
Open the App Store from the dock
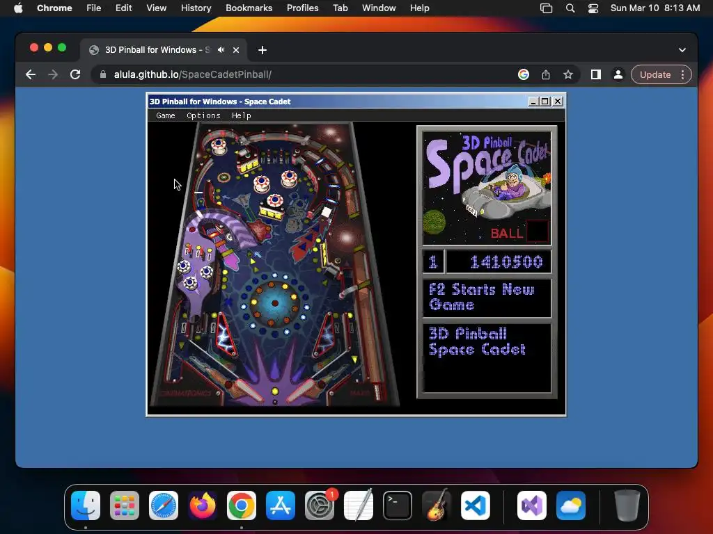point(281,505)
